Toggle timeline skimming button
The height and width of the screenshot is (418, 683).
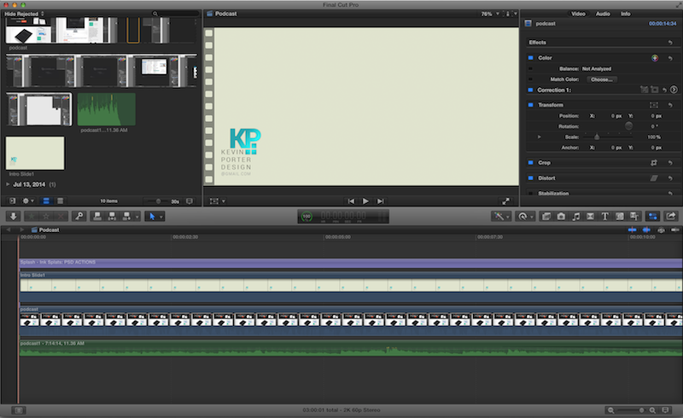[x=632, y=230]
